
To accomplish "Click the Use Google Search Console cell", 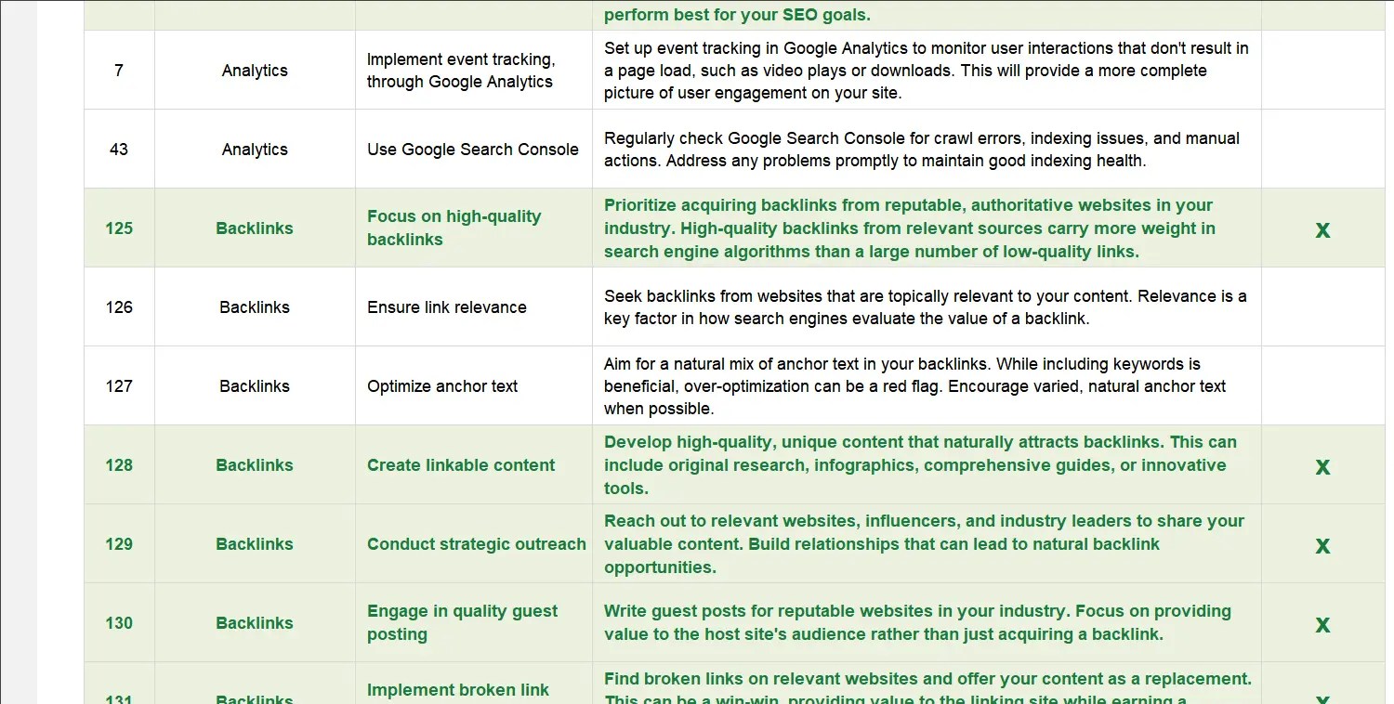I will tap(474, 150).
